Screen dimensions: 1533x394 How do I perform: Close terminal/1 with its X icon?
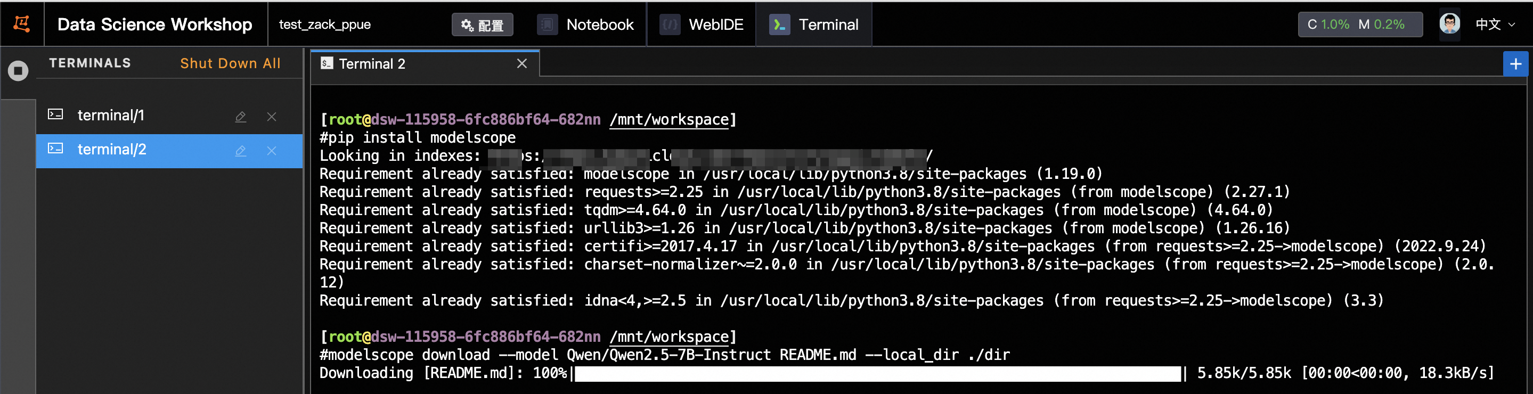(271, 117)
